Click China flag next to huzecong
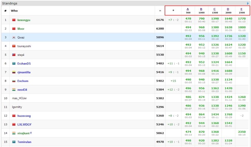 point(14,116)
